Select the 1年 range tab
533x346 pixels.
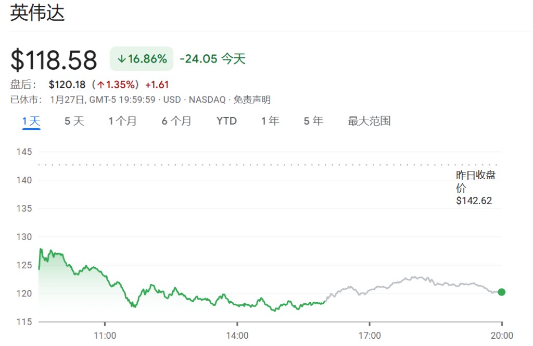tap(270, 121)
